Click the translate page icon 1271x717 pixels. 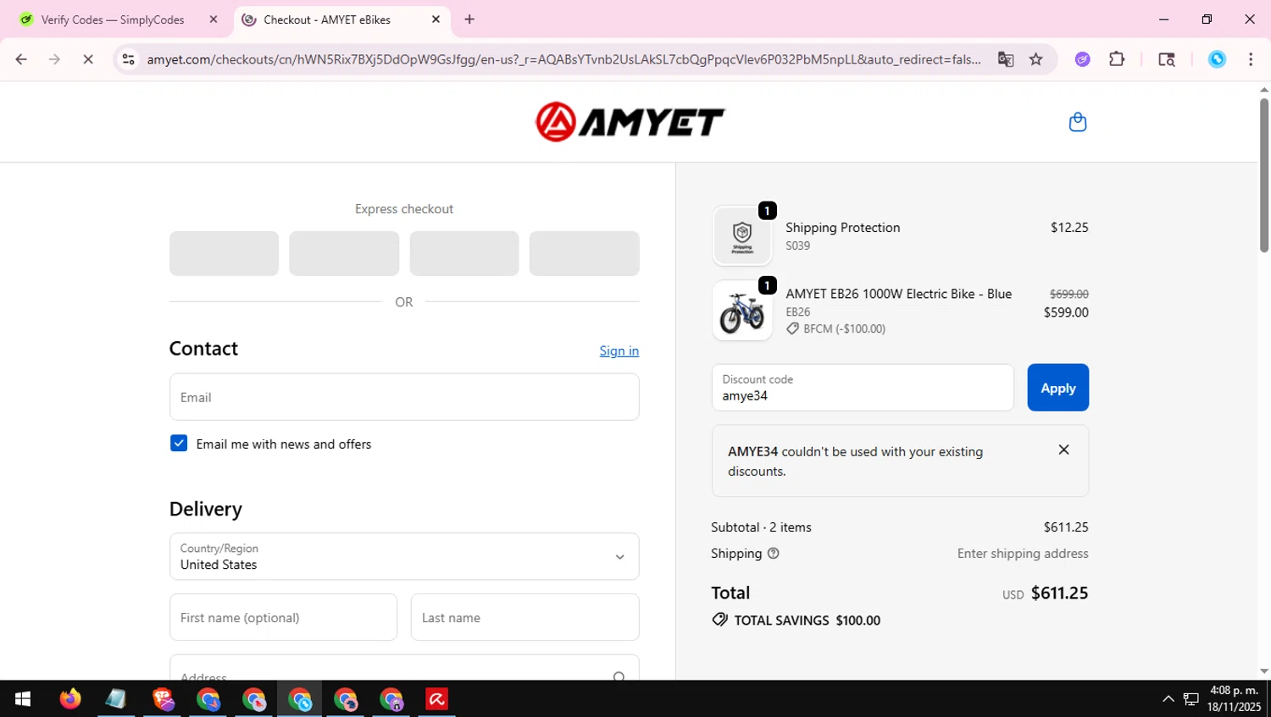(x=1006, y=59)
